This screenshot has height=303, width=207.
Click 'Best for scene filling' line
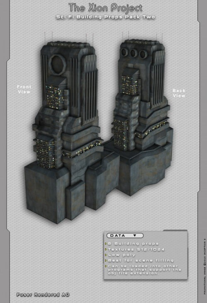pos(141,260)
